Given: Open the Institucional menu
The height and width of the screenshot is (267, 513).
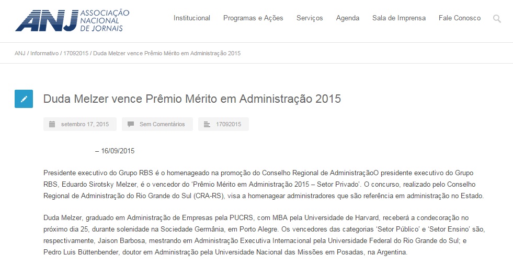Looking at the screenshot, I should (192, 18).
